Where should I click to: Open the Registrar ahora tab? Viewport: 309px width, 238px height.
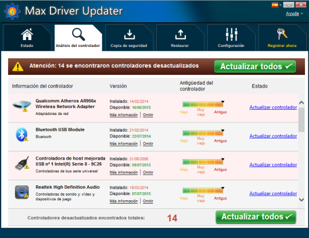point(282,37)
